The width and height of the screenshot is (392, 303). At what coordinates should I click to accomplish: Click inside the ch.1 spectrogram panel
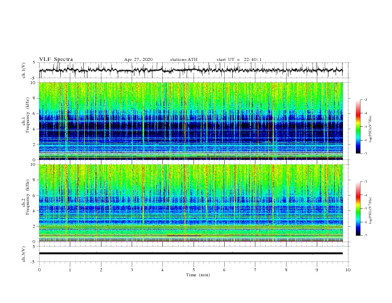pyautogui.click(x=191, y=121)
